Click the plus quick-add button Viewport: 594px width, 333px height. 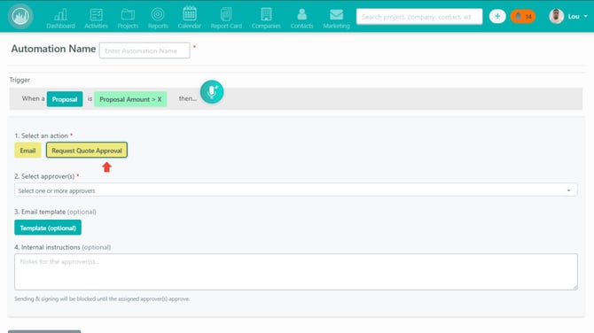click(x=497, y=16)
